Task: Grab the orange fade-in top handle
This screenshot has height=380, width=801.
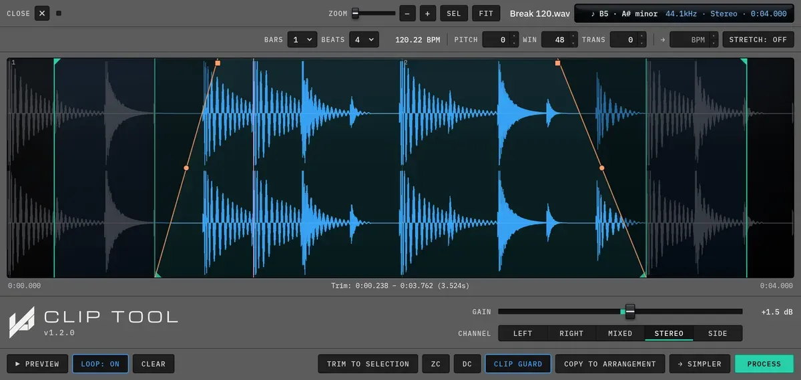Action: [x=218, y=63]
